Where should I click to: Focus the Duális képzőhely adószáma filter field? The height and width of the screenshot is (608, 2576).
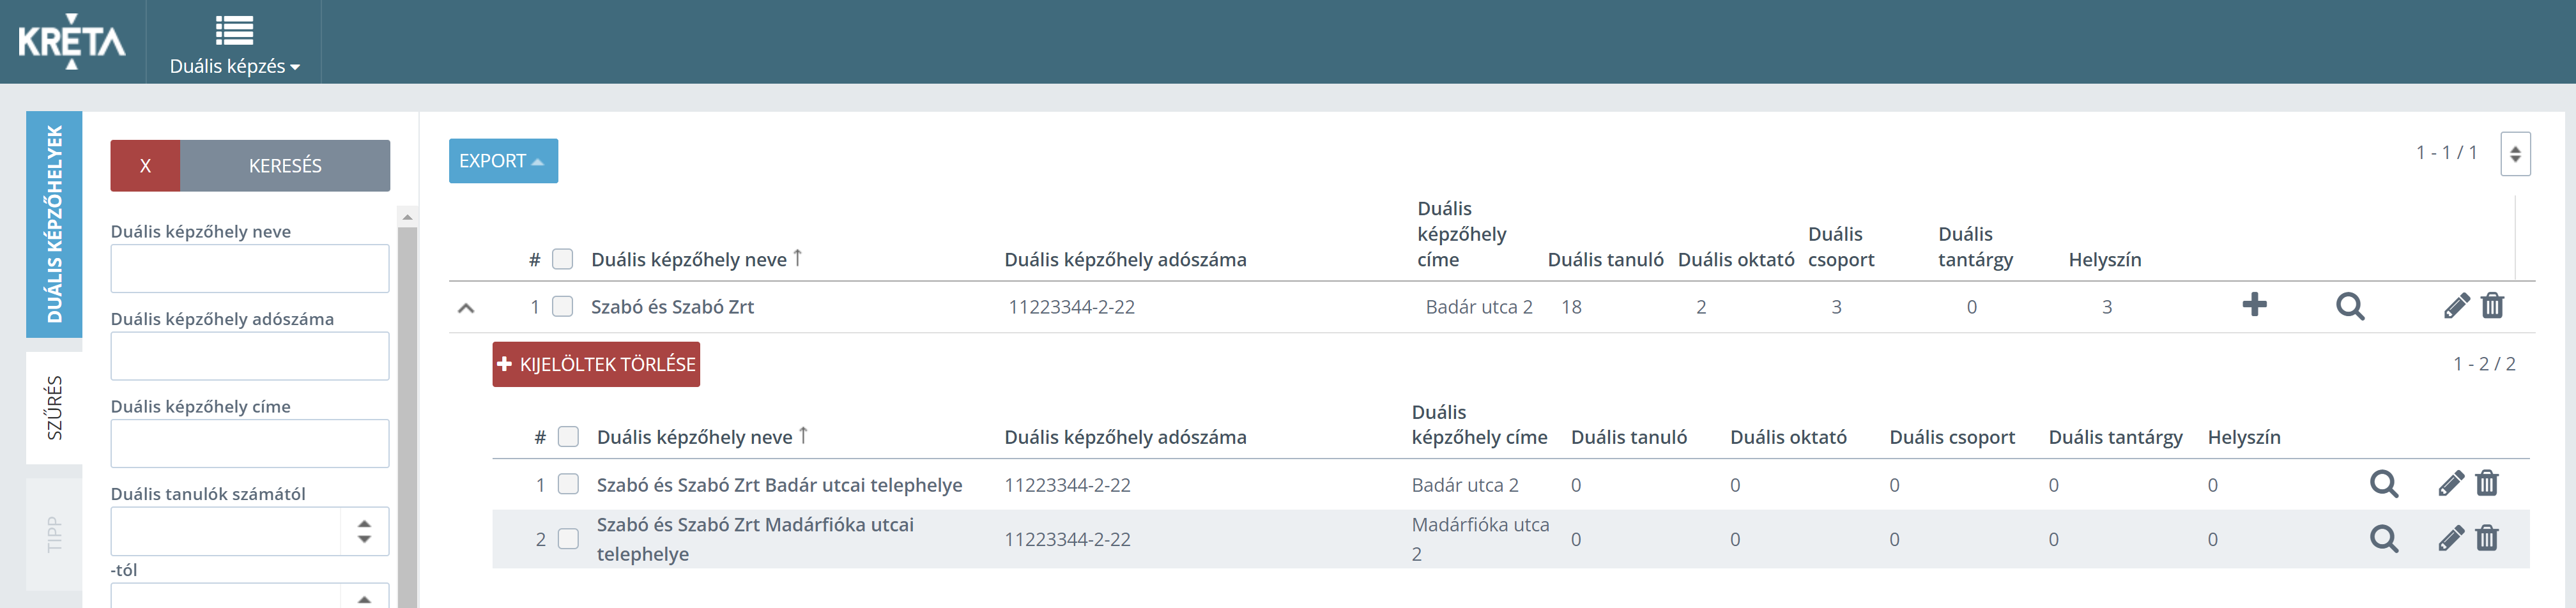coord(250,356)
